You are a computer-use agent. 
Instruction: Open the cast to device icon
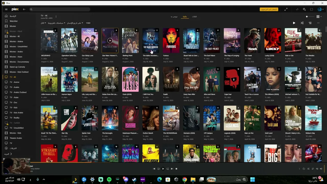tap(311, 9)
